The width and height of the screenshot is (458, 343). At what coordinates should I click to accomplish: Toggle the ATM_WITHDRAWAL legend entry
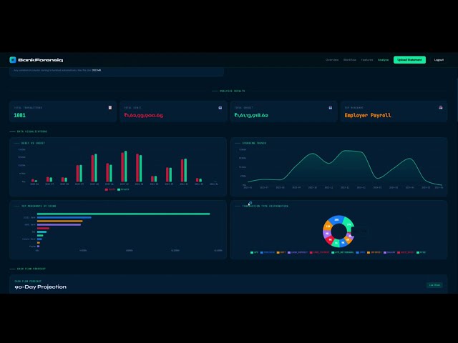[x=342, y=252]
